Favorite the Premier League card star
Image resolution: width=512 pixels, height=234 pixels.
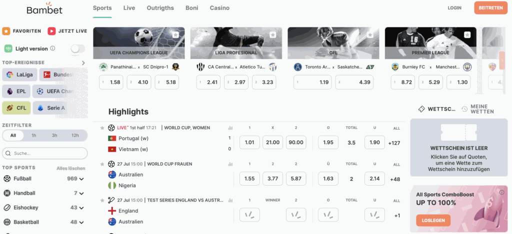[x=467, y=34]
